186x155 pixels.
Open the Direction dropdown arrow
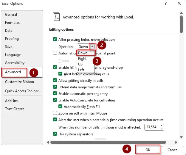92,47
